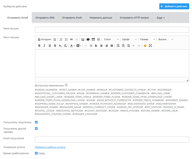
Task: Insert a link in the email text
Action: tap(71, 39)
